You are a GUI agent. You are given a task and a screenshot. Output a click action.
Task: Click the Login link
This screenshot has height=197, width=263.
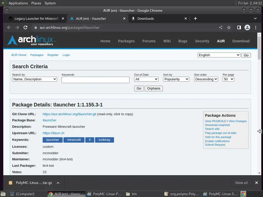pyautogui.click(x=66, y=55)
